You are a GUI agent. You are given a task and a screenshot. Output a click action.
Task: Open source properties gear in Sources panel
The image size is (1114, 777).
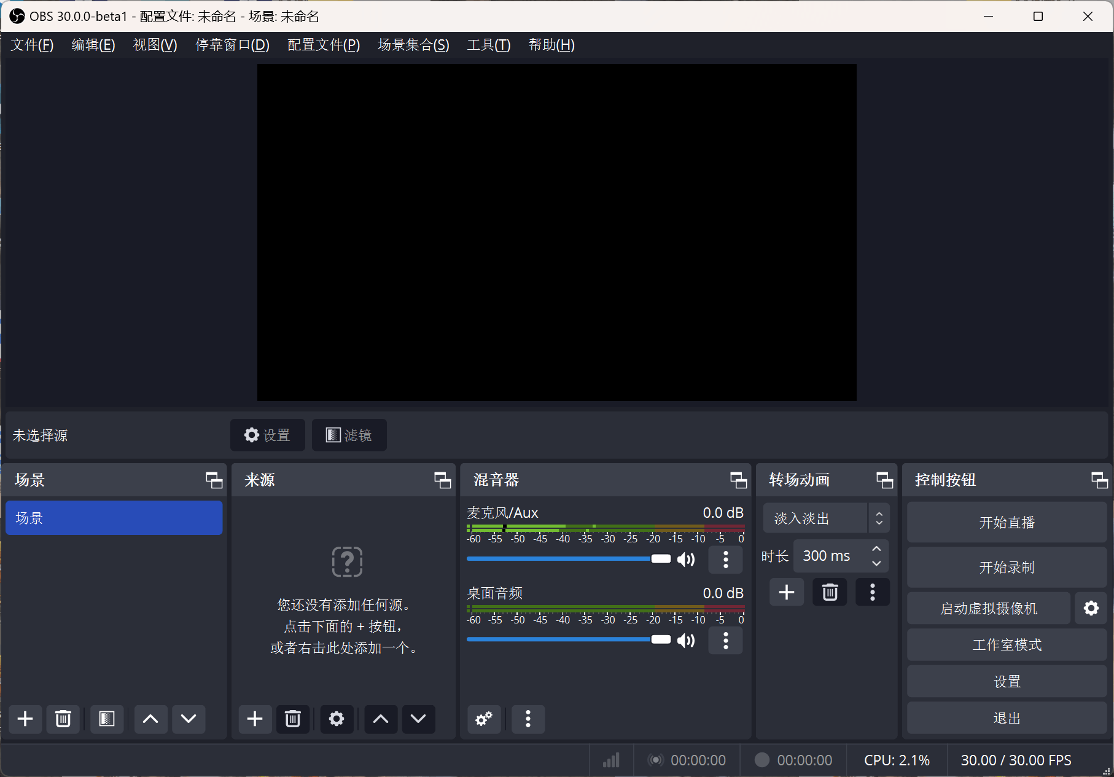tap(337, 719)
